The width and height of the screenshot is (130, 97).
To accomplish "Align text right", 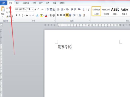I will pyautogui.click(x=64, y=15).
